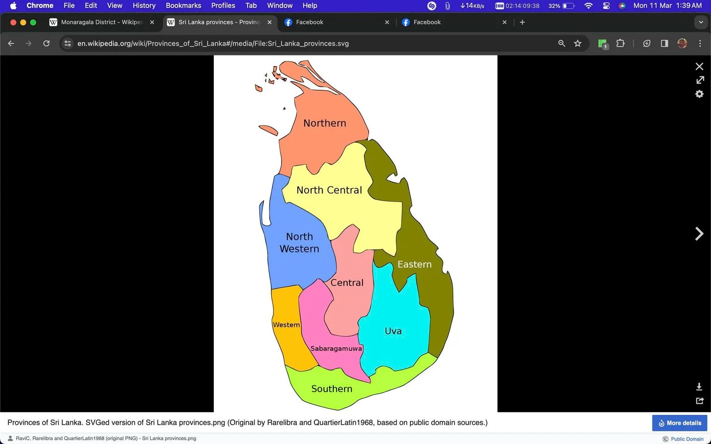The width and height of the screenshot is (711, 444).
Task: Click the More details button
Action: pos(680,423)
